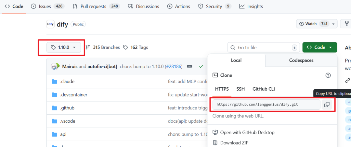Screen dimensions: 351x147
Task: Open the 1.10.0 tag switcher dropdown
Action: pyautogui.click(x=64, y=47)
